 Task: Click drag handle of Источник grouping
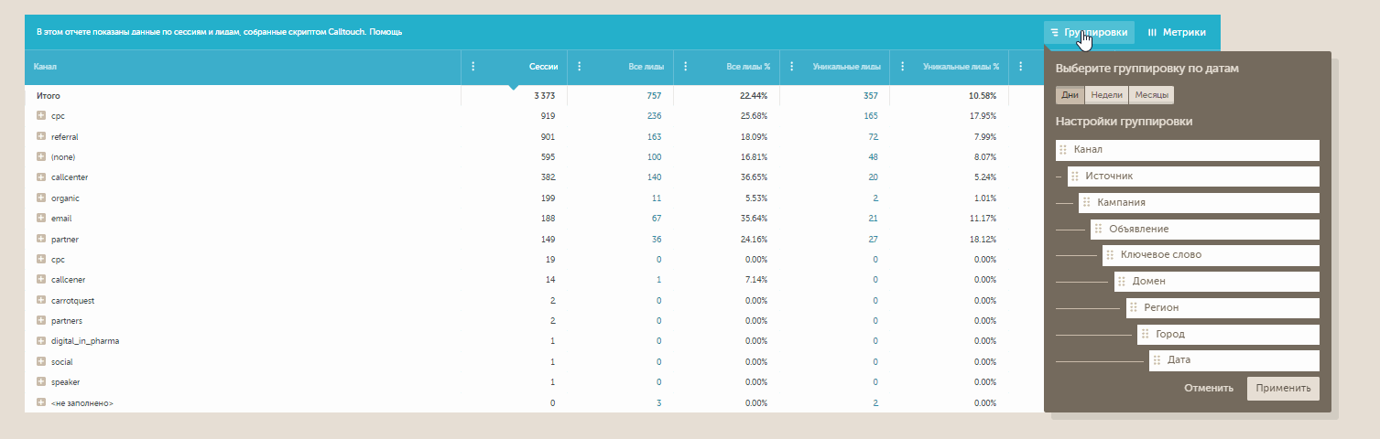(1075, 177)
